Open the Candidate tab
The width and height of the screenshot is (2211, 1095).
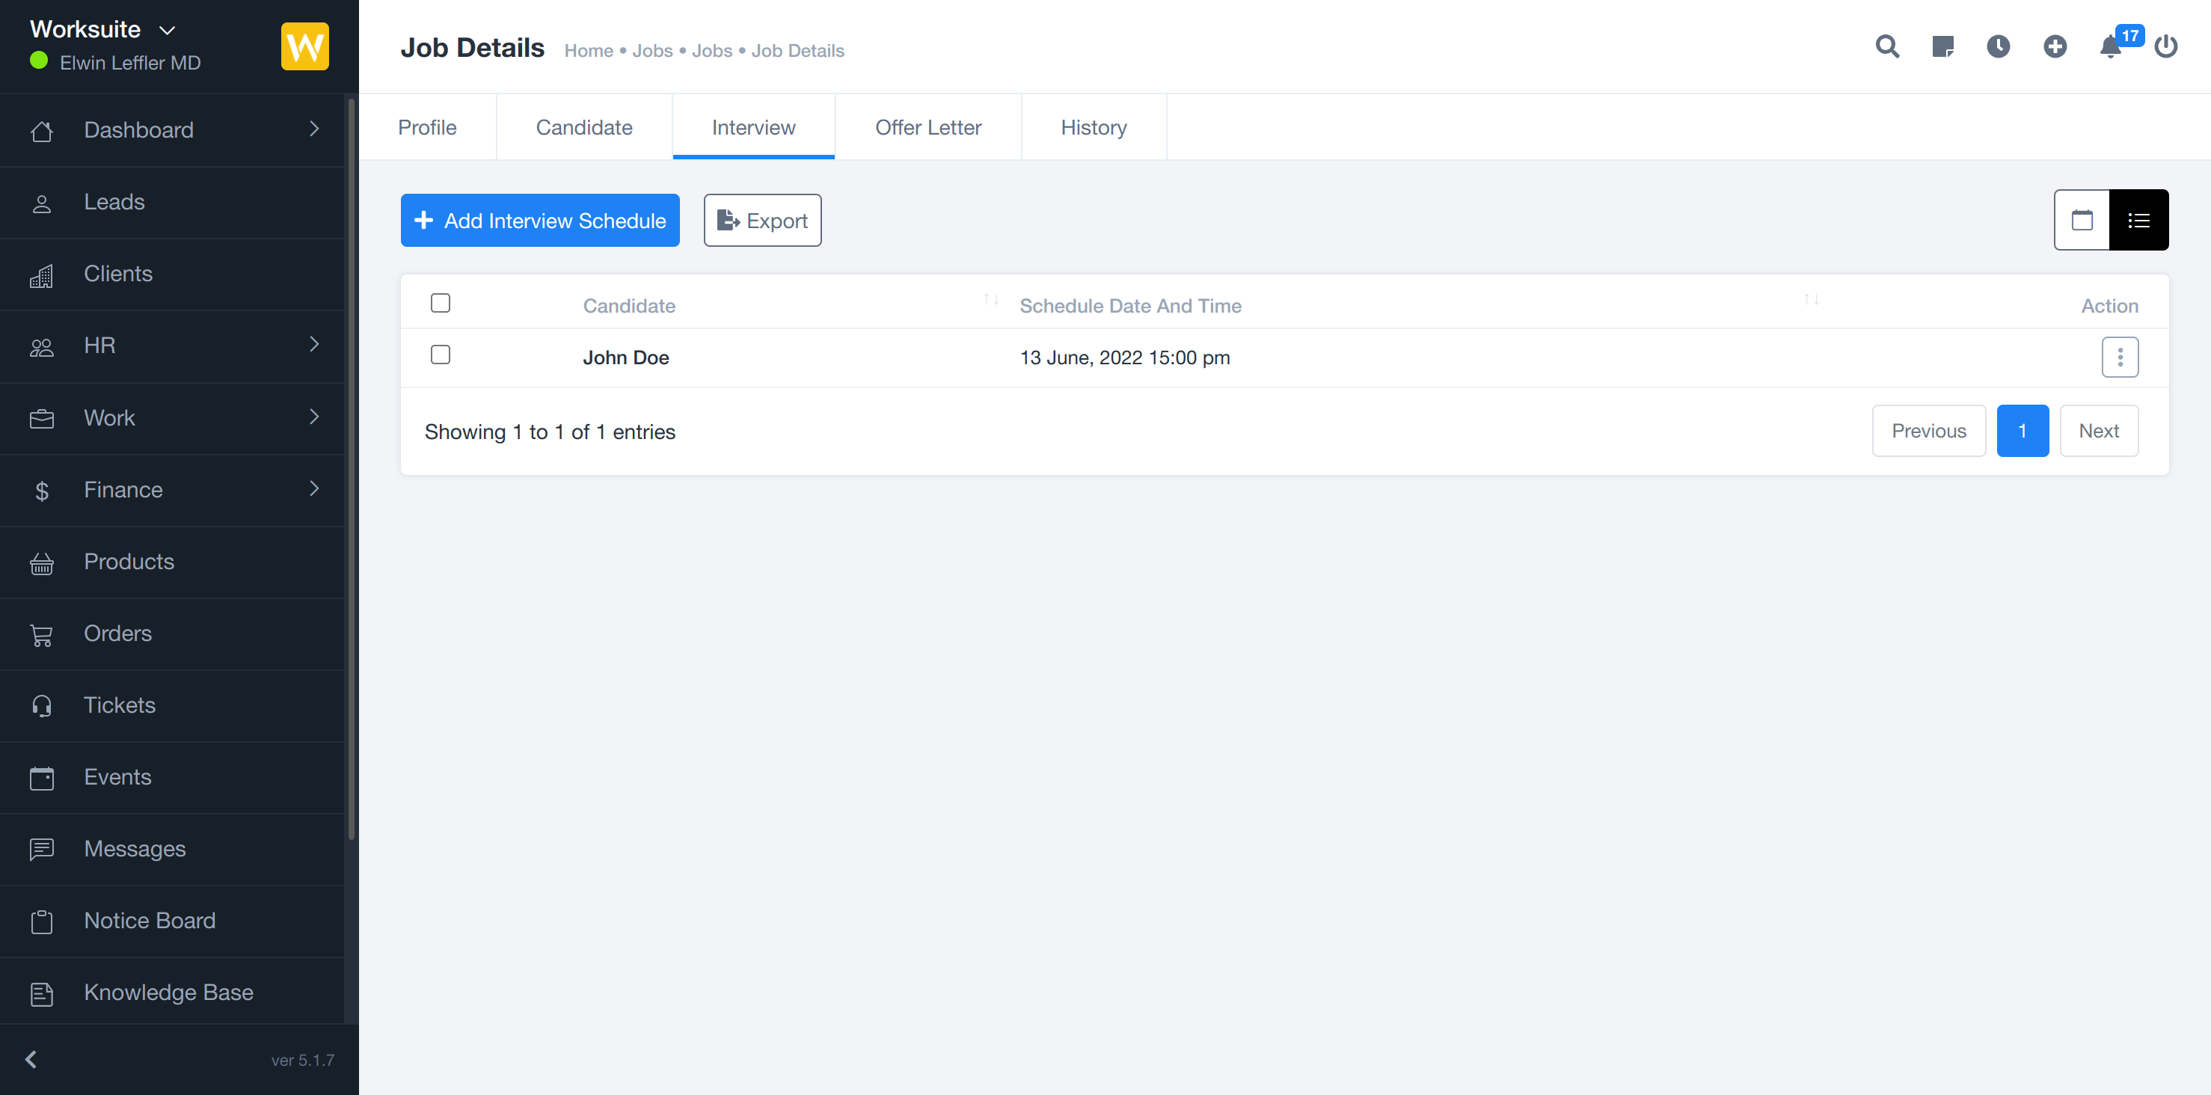tap(583, 127)
